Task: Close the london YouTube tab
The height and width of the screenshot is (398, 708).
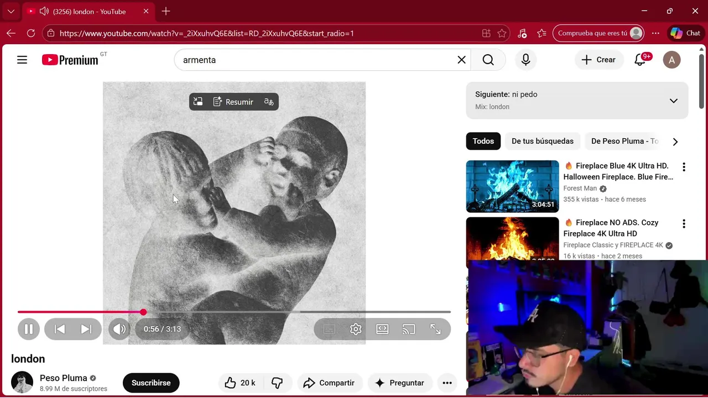Action: tap(146, 11)
